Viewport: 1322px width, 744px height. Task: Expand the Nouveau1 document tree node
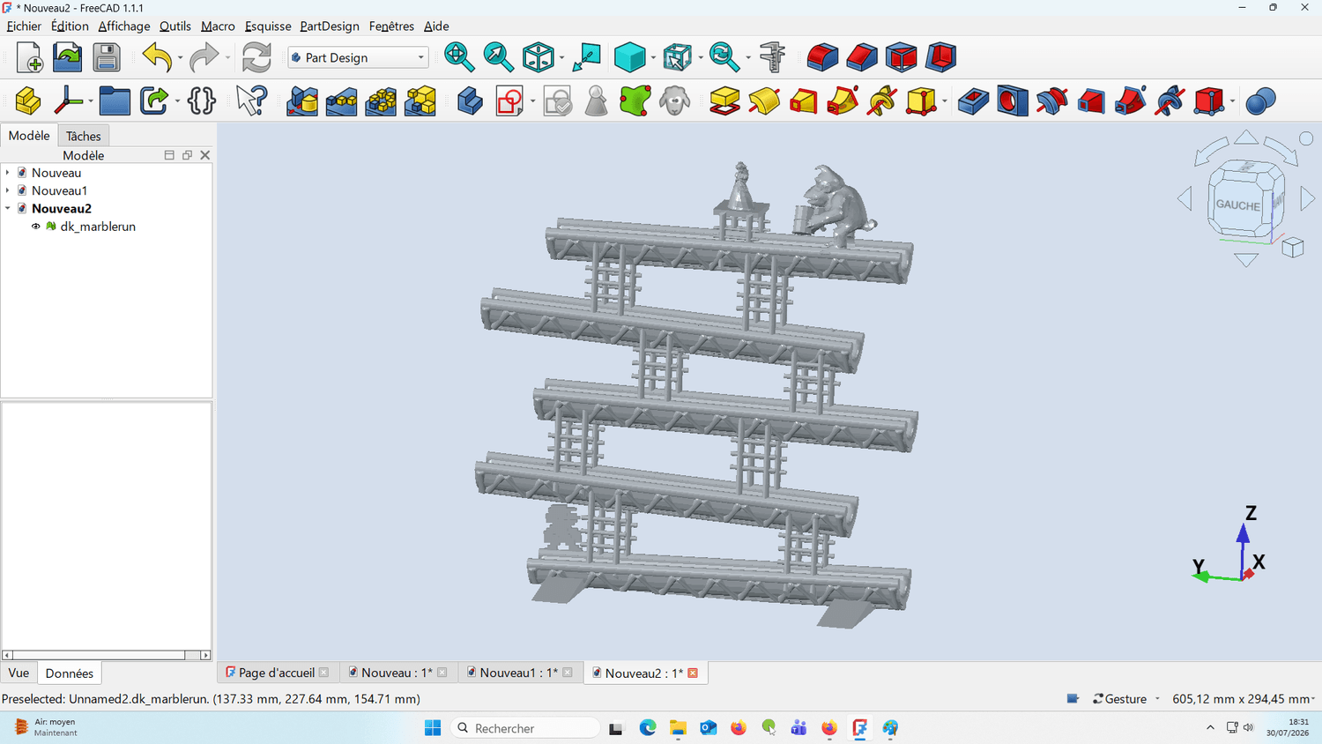coord(8,190)
